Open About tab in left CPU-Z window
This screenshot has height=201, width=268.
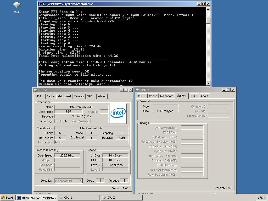102,96
